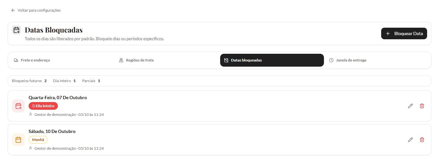Delete the Quarta-Feira, 07 De Outubro block
Screen dimensions: 439x160
[422, 106]
